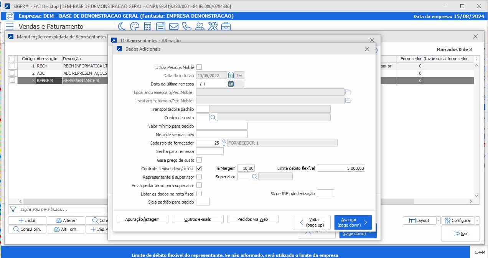The height and width of the screenshot is (258, 488).
Task: Open calendar picker for Data da última remessa
Action: click(231, 84)
